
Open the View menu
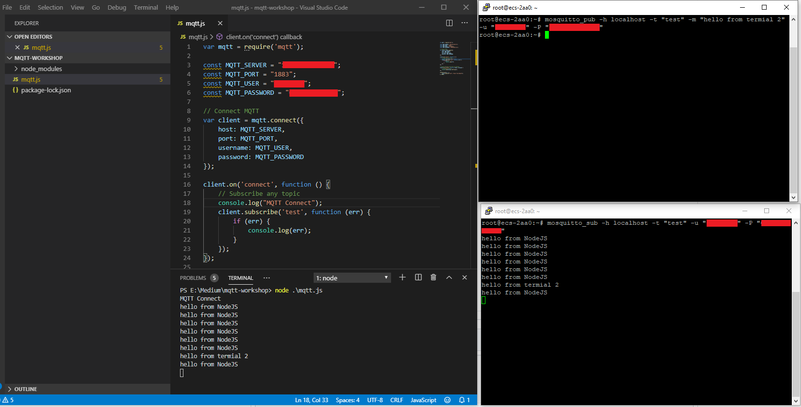[77, 7]
